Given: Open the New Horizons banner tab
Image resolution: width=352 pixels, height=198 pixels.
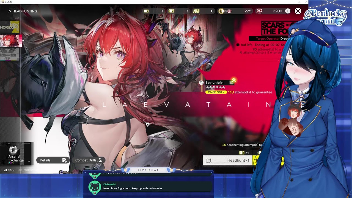Looking at the screenshot, I should (10, 27).
